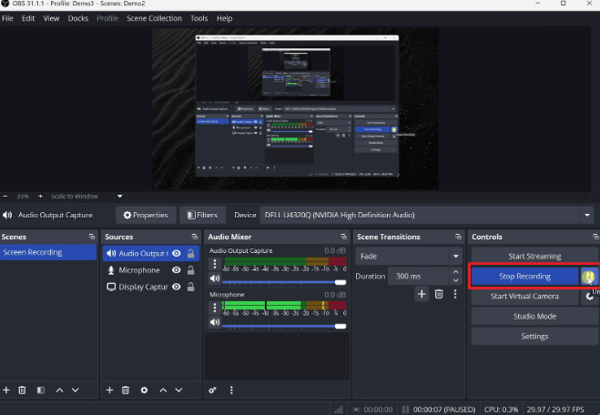Viewport: 600px width, 415px height.
Task: Open source Filters button in toolbar
Action: coord(202,215)
